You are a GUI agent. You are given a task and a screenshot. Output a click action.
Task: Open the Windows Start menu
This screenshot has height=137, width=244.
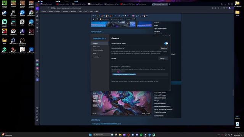coord(90,135)
